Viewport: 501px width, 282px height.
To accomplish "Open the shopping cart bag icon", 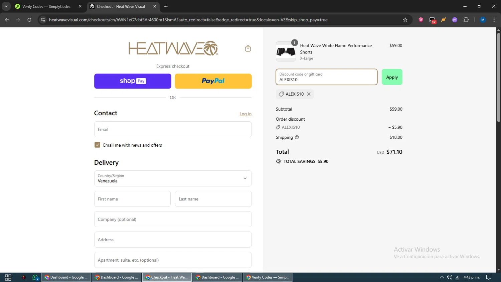I will pyautogui.click(x=248, y=48).
